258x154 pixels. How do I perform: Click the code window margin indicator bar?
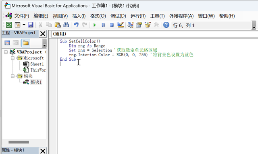[53, 96]
